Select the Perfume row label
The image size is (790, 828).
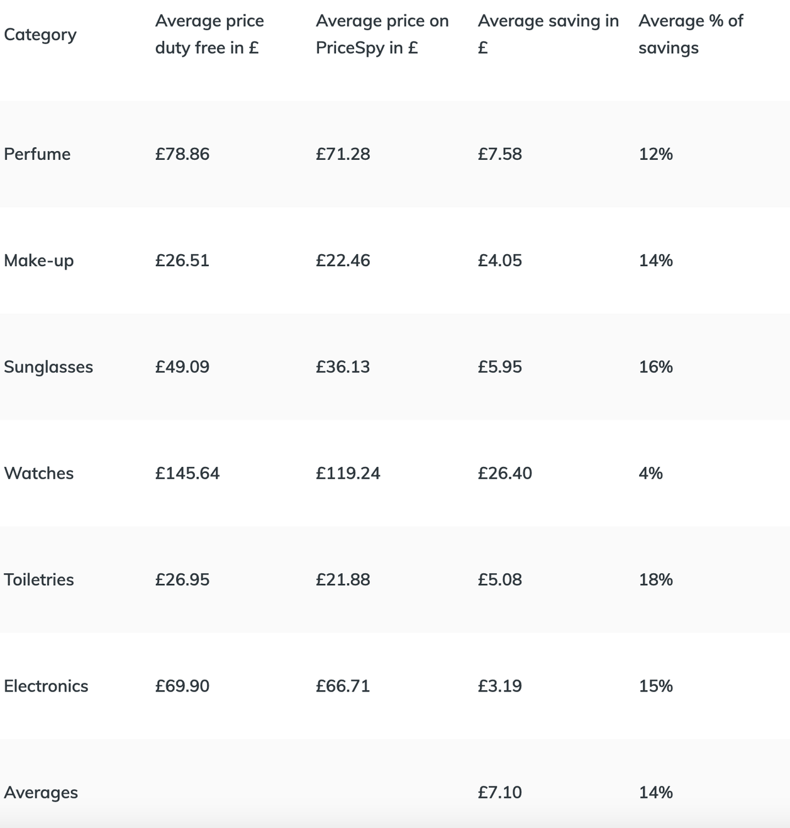pos(37,154)
